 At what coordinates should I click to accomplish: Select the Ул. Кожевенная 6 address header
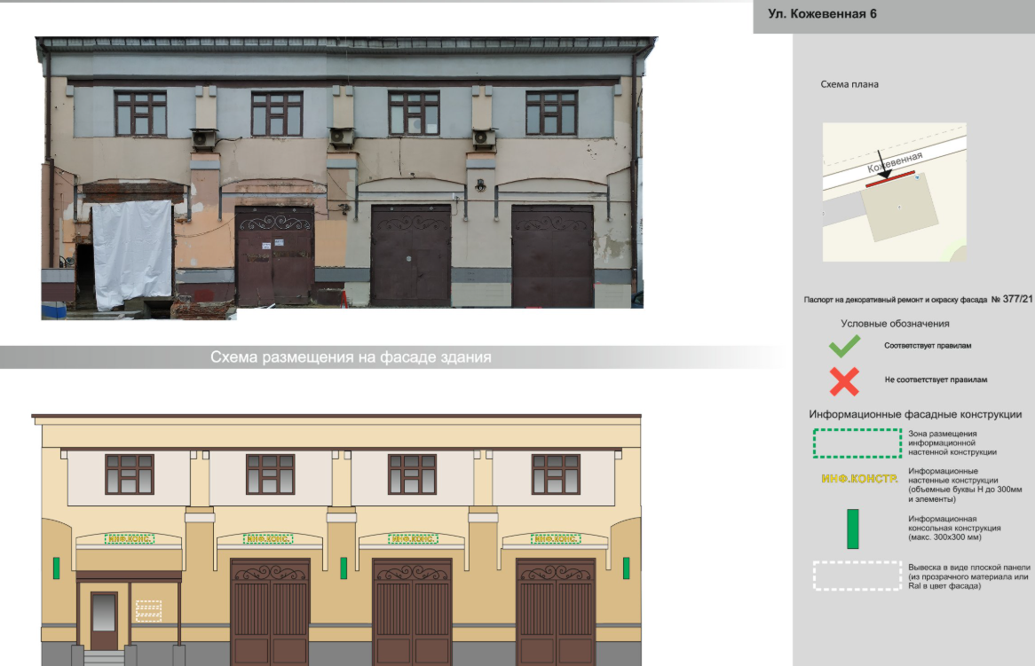click(816, 14)
